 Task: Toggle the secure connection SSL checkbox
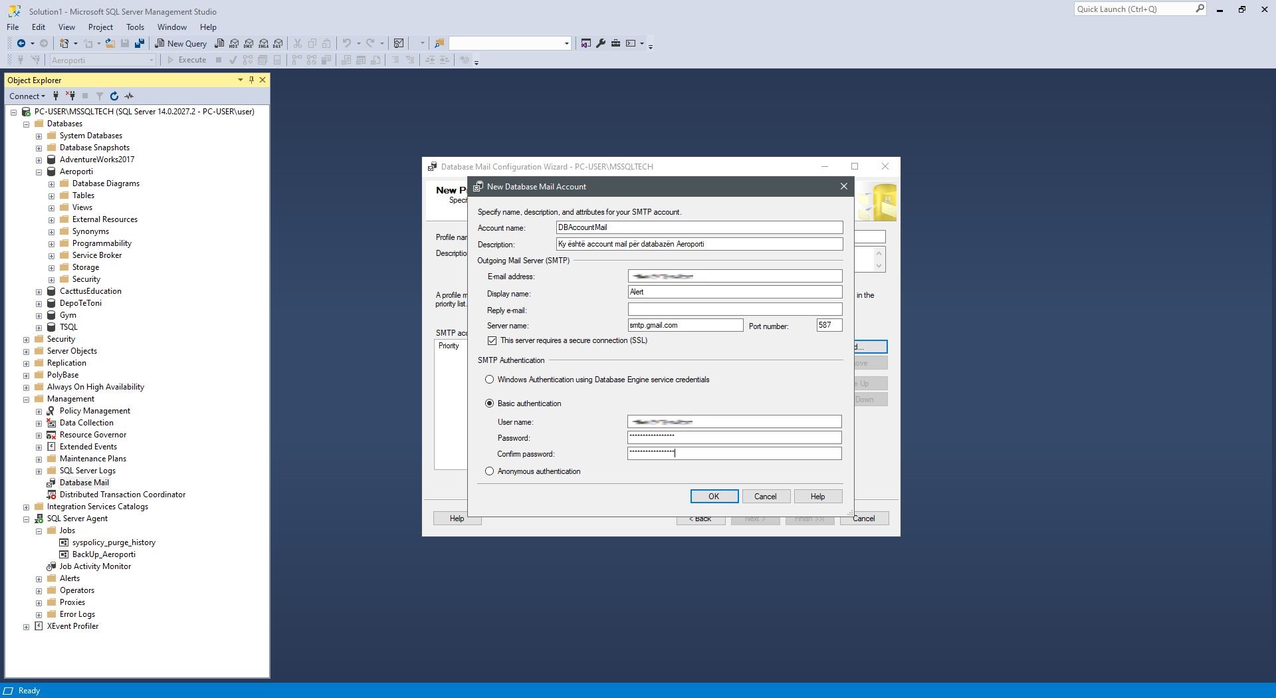(x=492, y=340)
